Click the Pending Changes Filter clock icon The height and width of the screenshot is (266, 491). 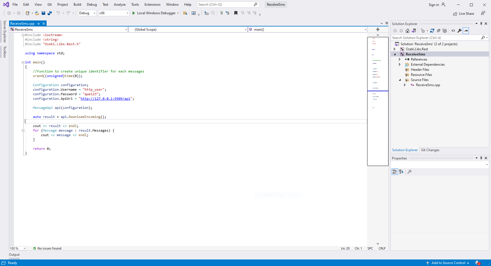pos(423,31)
